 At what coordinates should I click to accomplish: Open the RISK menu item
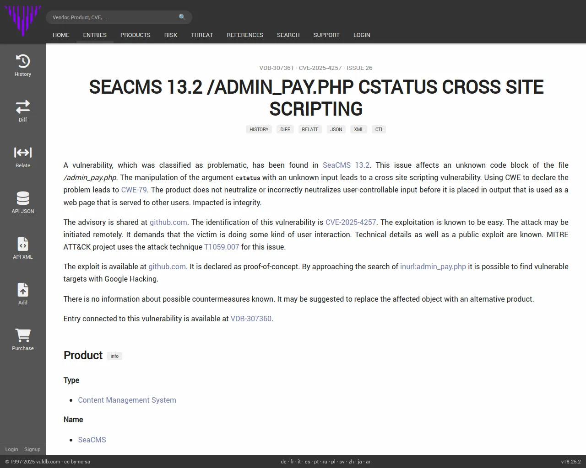[171, 35]
